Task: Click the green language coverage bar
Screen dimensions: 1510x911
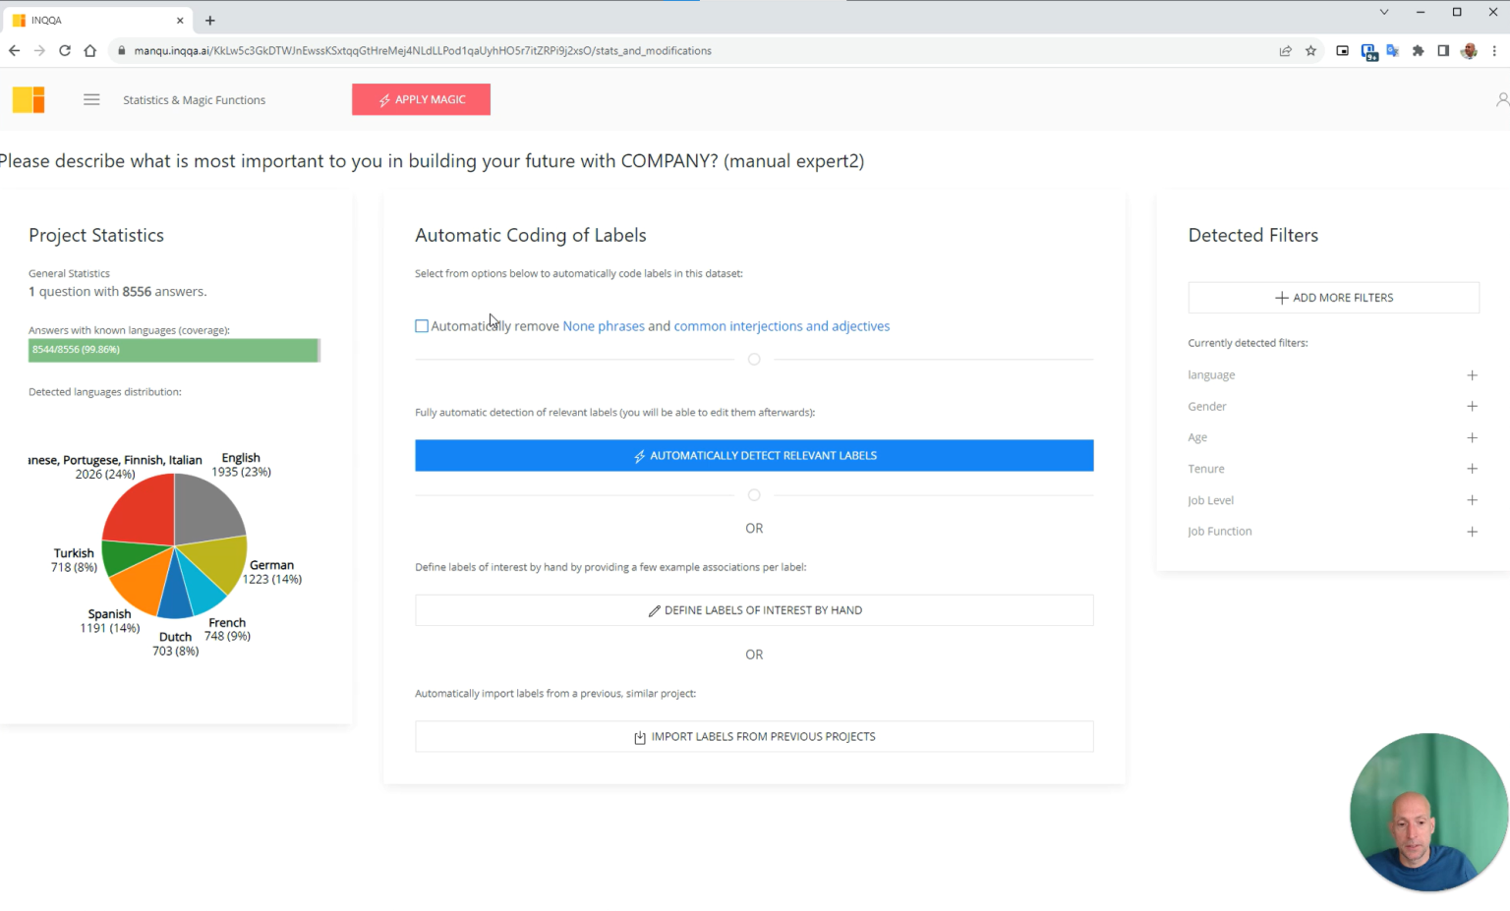Action: (174, 350)
